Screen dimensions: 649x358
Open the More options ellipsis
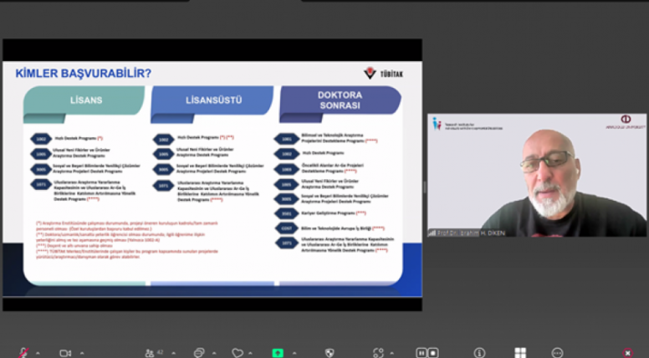pos(558,352)
